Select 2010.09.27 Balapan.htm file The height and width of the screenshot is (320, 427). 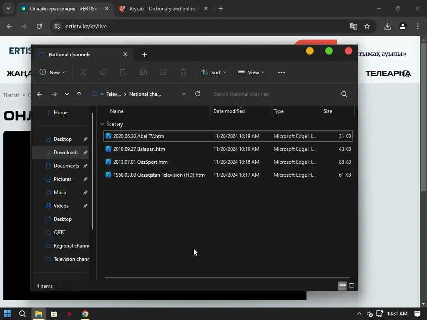pyautogui.click(x=228, y=149)
